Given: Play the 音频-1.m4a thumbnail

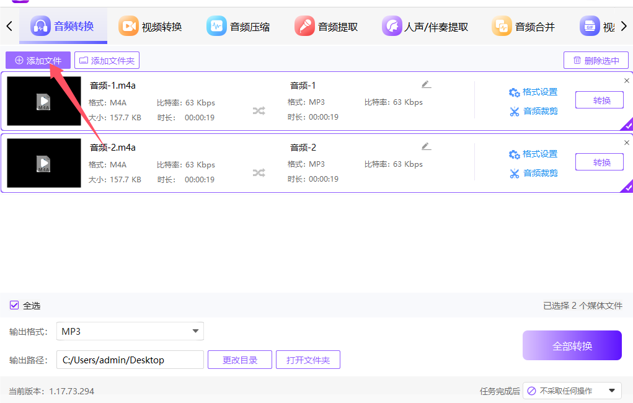Looking at the screenshot, I should (44, 101).
